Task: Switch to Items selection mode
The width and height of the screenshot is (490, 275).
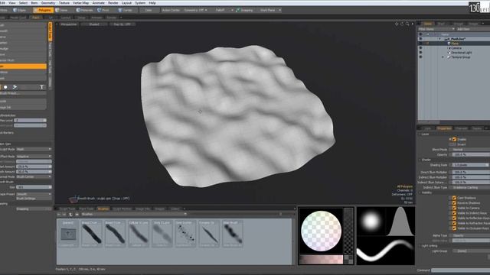Action: [x=61, y=10]
